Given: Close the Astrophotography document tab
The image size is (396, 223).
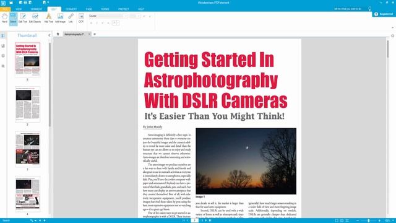Looking at the screenshot, I should 89,34.
